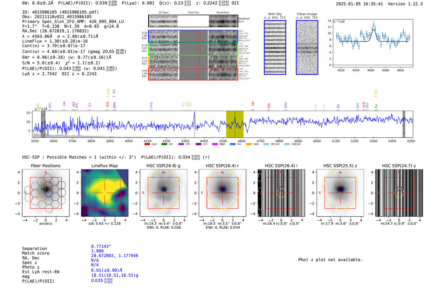Click the separation value 0.77143"
The image size is (445, 303).
101,246
